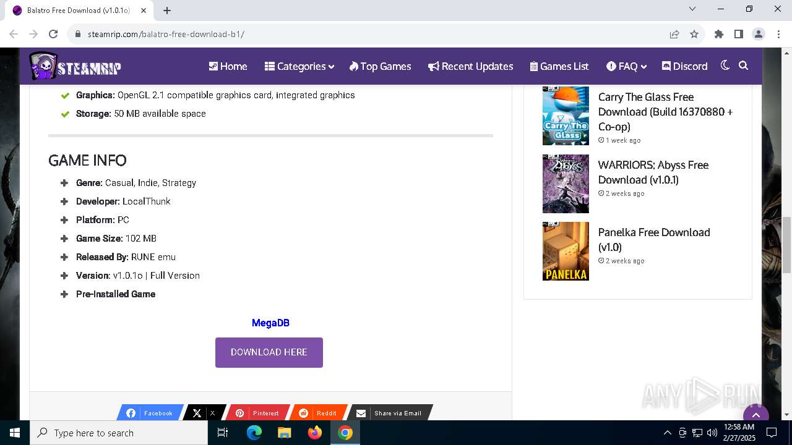
Task: Expand the FAQ dropdown menu
Action: coord(626,66)
